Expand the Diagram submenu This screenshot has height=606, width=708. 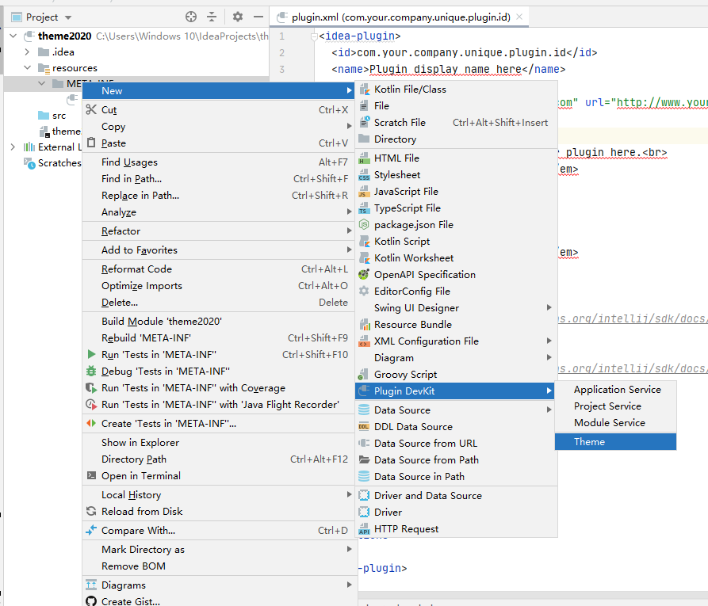(456, 358)
